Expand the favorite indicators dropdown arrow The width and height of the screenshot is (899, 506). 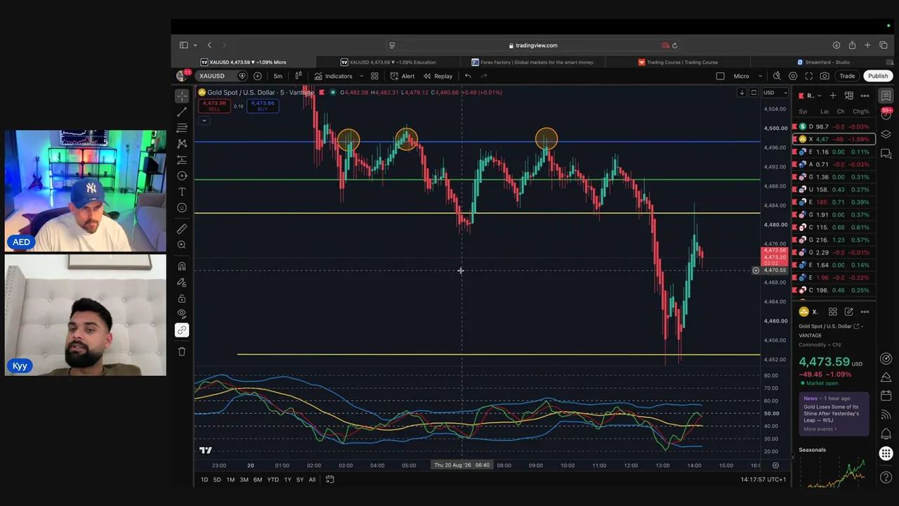[362, 76]
